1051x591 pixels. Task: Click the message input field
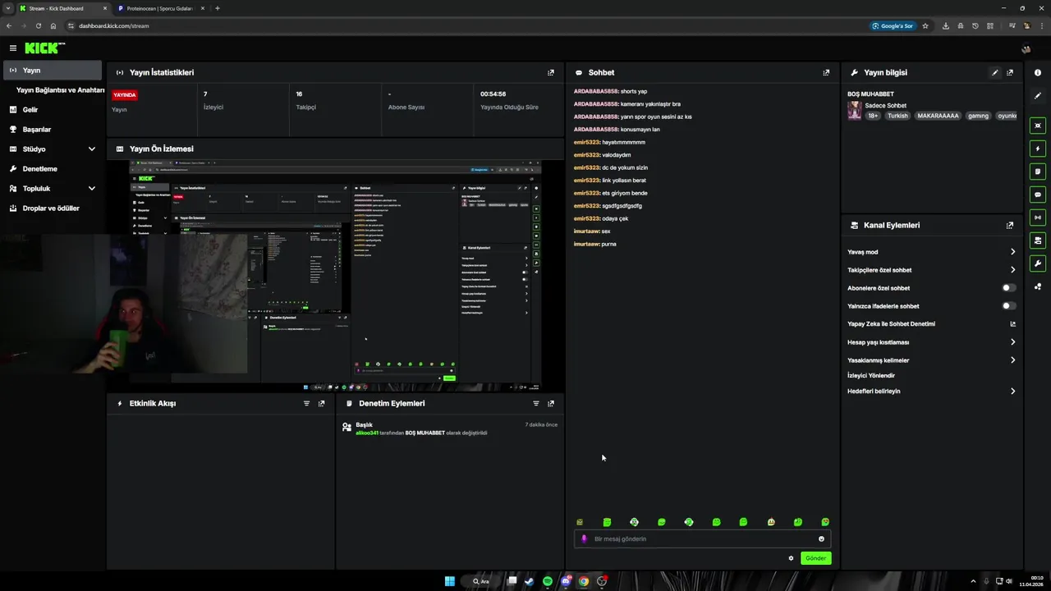(702, 539)
